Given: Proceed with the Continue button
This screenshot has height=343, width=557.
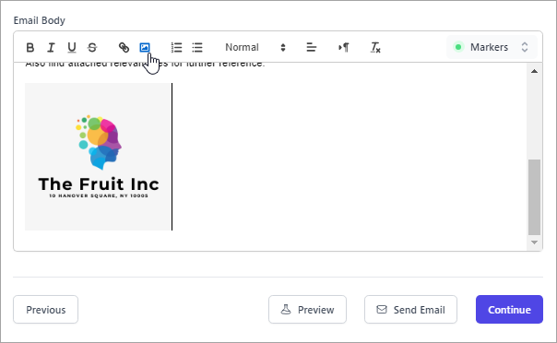Looking at the screenshot, I should coord(509,309).
